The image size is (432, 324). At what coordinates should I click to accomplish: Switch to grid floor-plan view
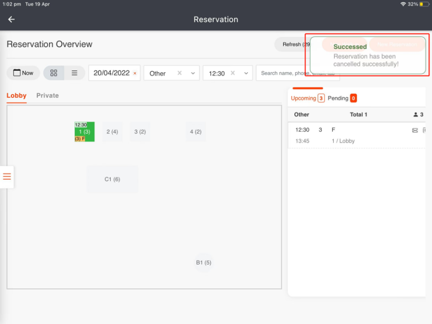[54, 73]
